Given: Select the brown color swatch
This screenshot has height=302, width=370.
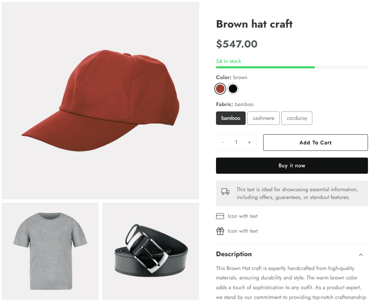Looking at the screenshot, I should (x=220, y=89).
